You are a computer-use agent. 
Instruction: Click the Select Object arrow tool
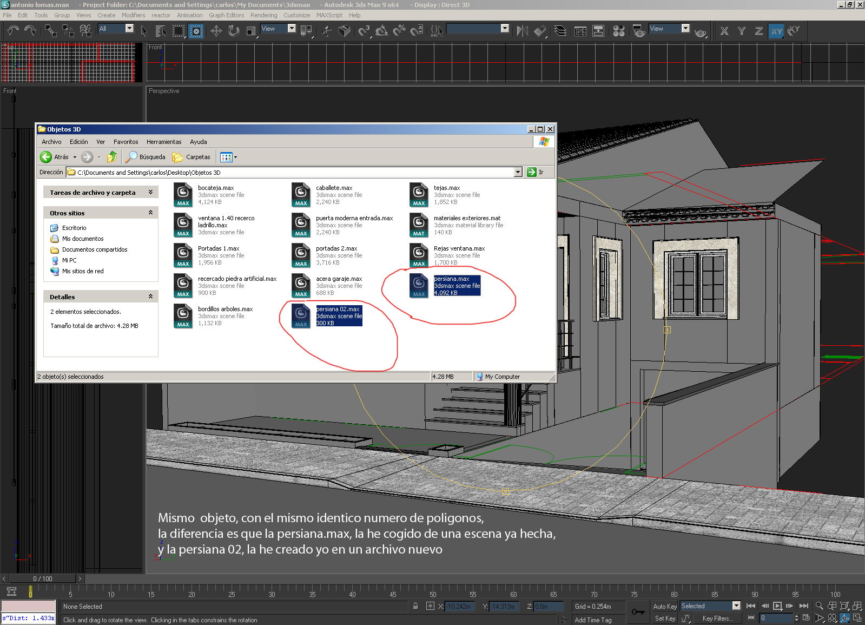coord(144,31)
